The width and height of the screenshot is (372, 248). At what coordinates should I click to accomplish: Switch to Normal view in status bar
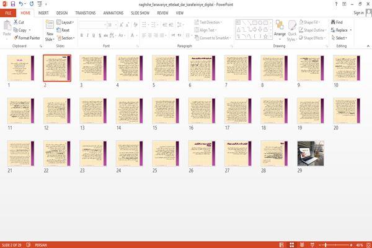281,245
